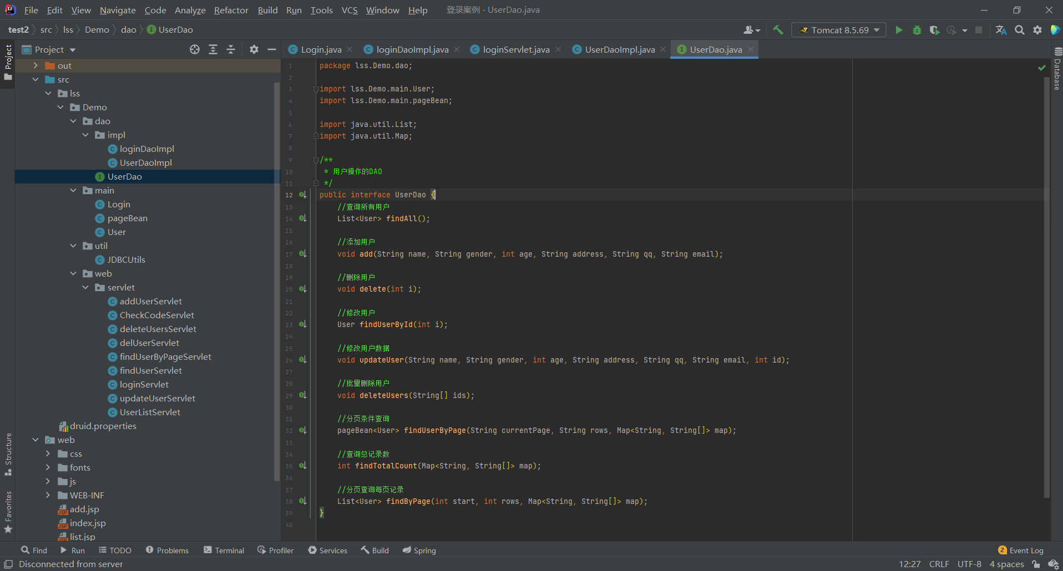Viewport: 1063px width, 571px height.
Task: Open the Analyze menu
Action: 190,10
